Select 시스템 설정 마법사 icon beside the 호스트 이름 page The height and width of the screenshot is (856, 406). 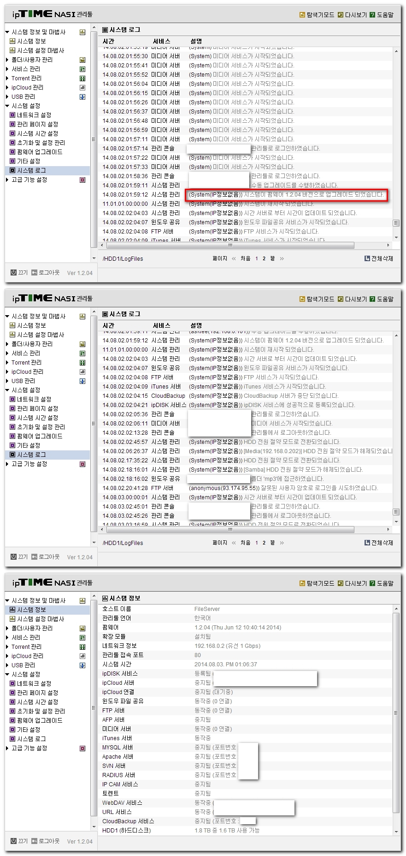pyautogui.click(x=12, y=619)
